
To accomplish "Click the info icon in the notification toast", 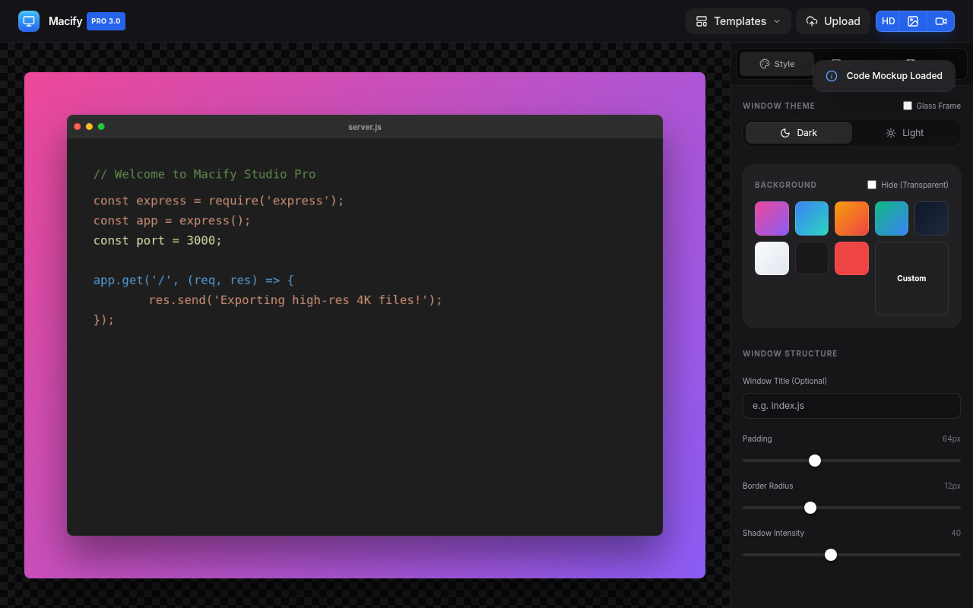I will tap(832, 76).
